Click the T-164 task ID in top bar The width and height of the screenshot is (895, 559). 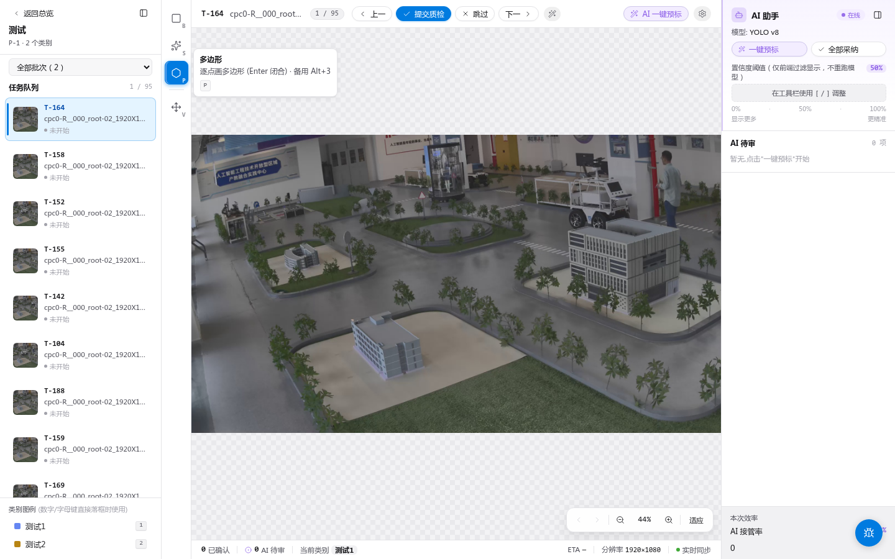point(213,14)
